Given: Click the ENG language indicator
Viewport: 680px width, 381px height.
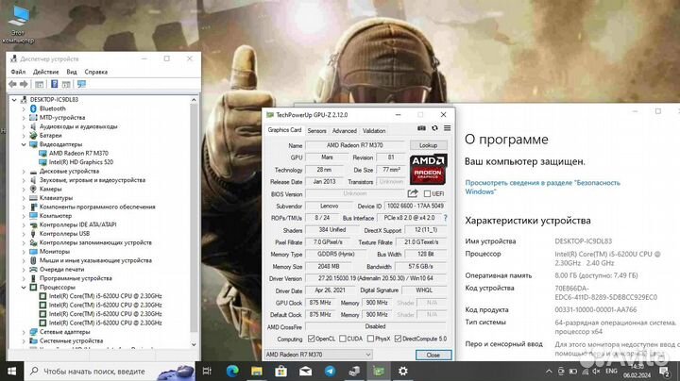Looking at the screenshot, I should (611, 371).
